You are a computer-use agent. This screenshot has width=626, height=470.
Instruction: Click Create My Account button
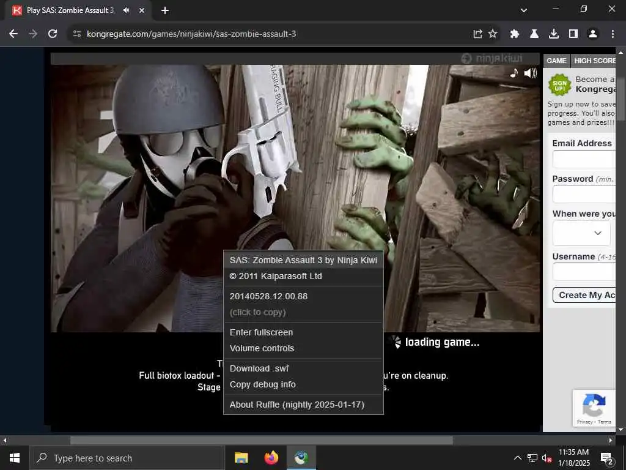(x=584, y=295)
